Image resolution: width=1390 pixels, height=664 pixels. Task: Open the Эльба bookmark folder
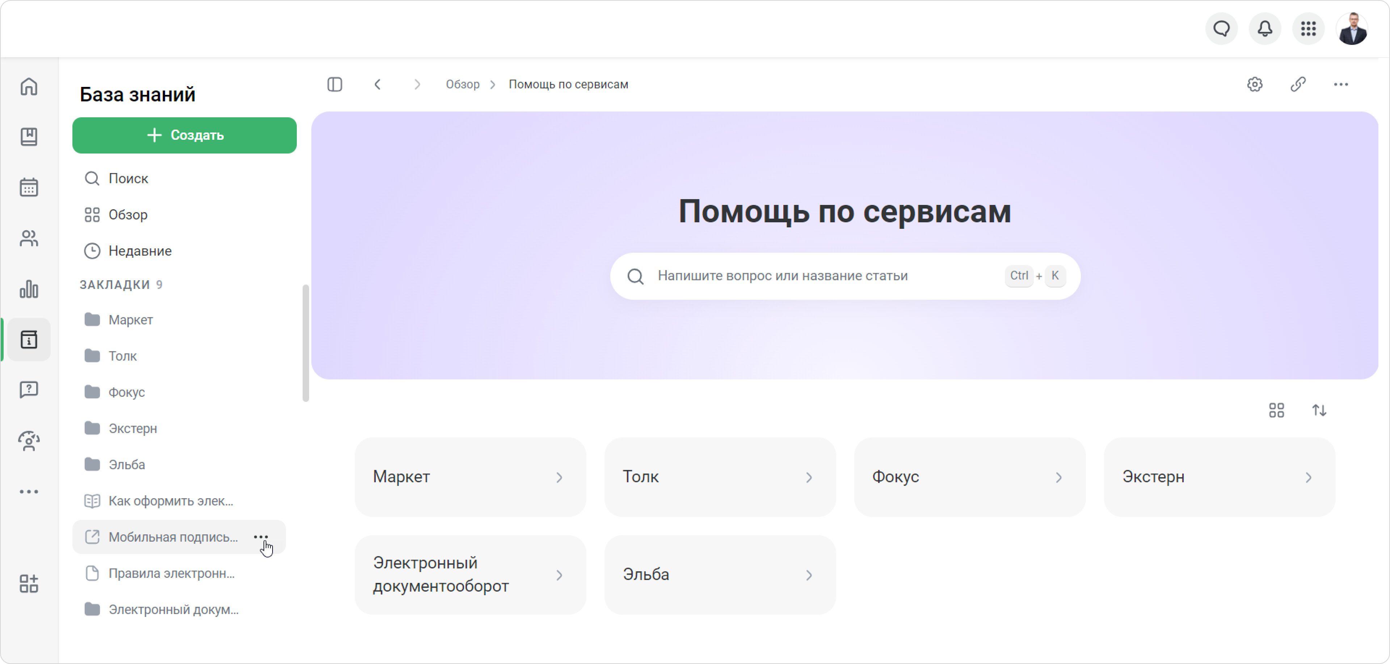pos(179,464)
